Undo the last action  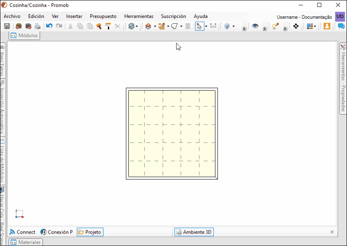pos(49,26)
